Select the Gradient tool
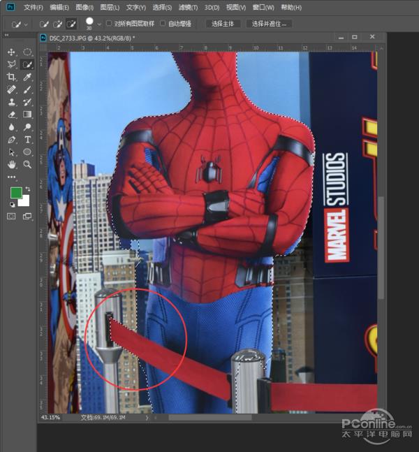Image resolution: width=419 pixels, height=452 pixels. point(27,115)
